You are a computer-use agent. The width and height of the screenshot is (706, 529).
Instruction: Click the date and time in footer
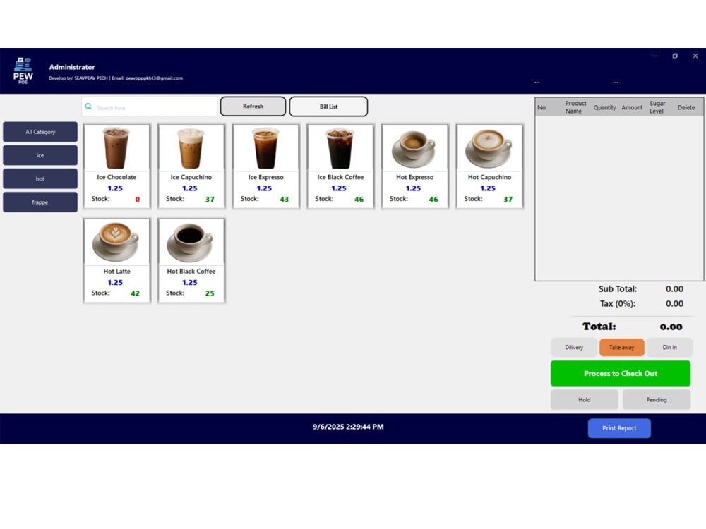[348, 427]
